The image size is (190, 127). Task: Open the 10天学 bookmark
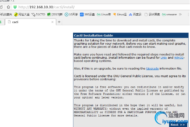tap(71, 14)
